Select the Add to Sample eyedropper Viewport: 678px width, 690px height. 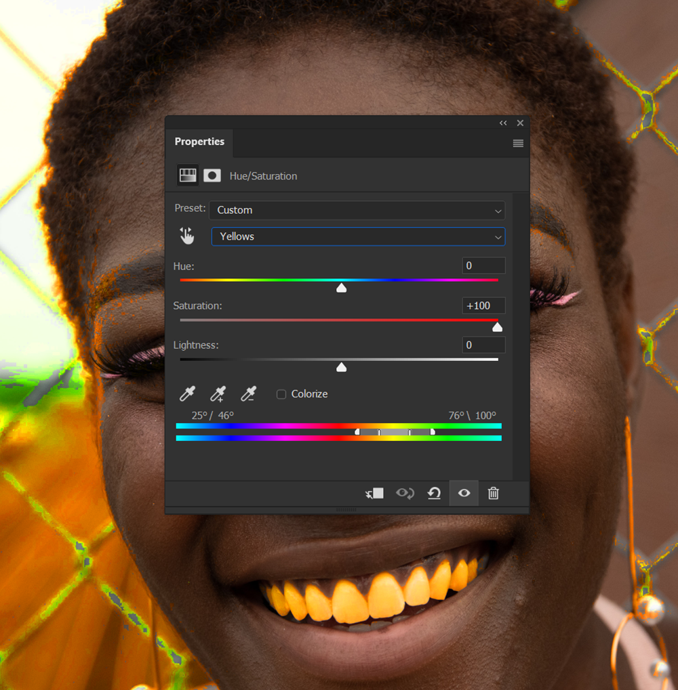click(218, 393)
